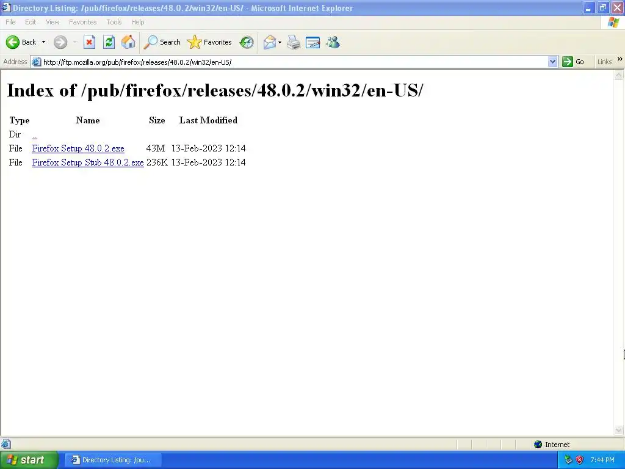Viewport: 625px width, 469px height.
Task: Click the scrollbar up arrow
Action: (619, 75)
